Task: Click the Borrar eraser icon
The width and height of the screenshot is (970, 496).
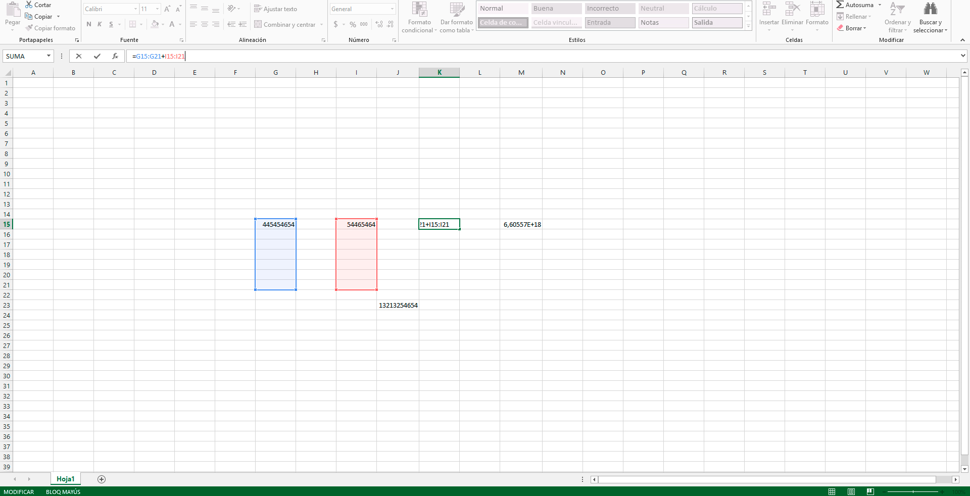Action: [840, 28]
